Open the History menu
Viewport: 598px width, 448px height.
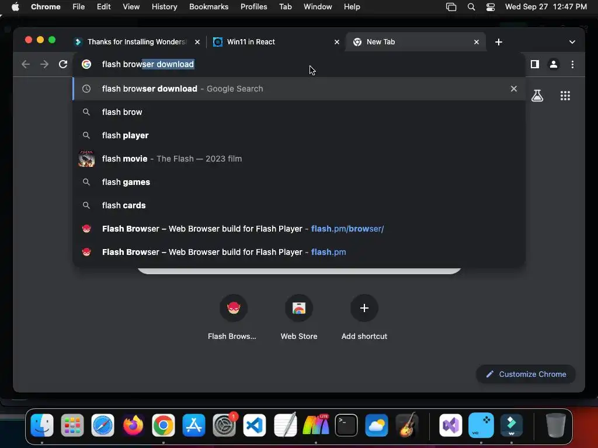pyautogui.click(x=164, y=7)
